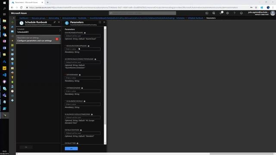Open help question mark icon

click(235, 13)
